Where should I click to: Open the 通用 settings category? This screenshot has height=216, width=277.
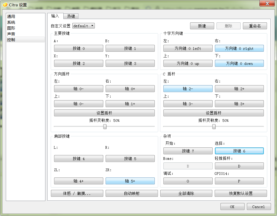click(x=25, y=16)
